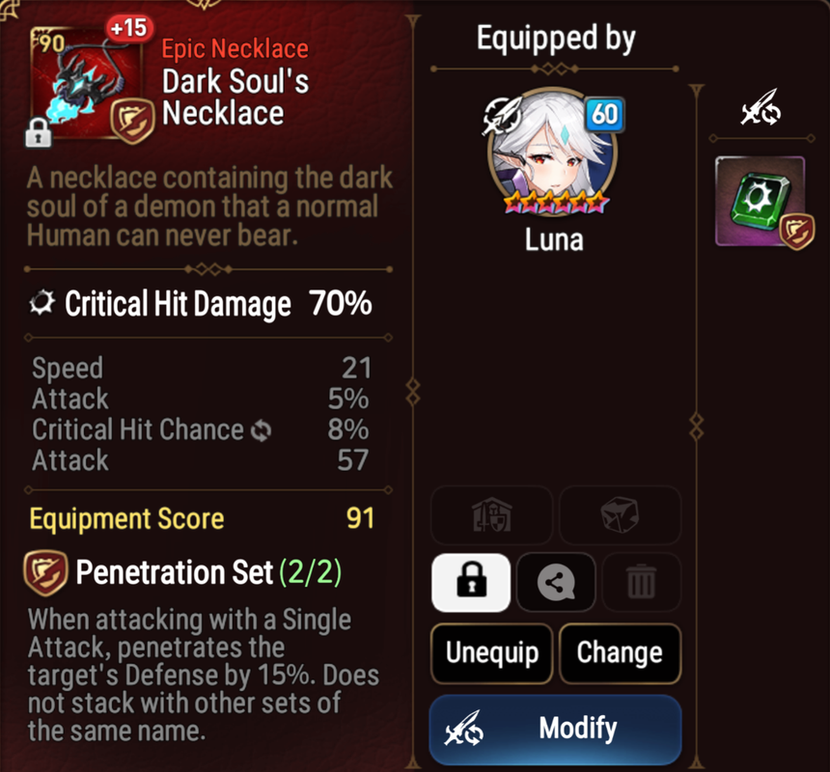Click the level 60 badge on Luna

(x=604, y=114)
